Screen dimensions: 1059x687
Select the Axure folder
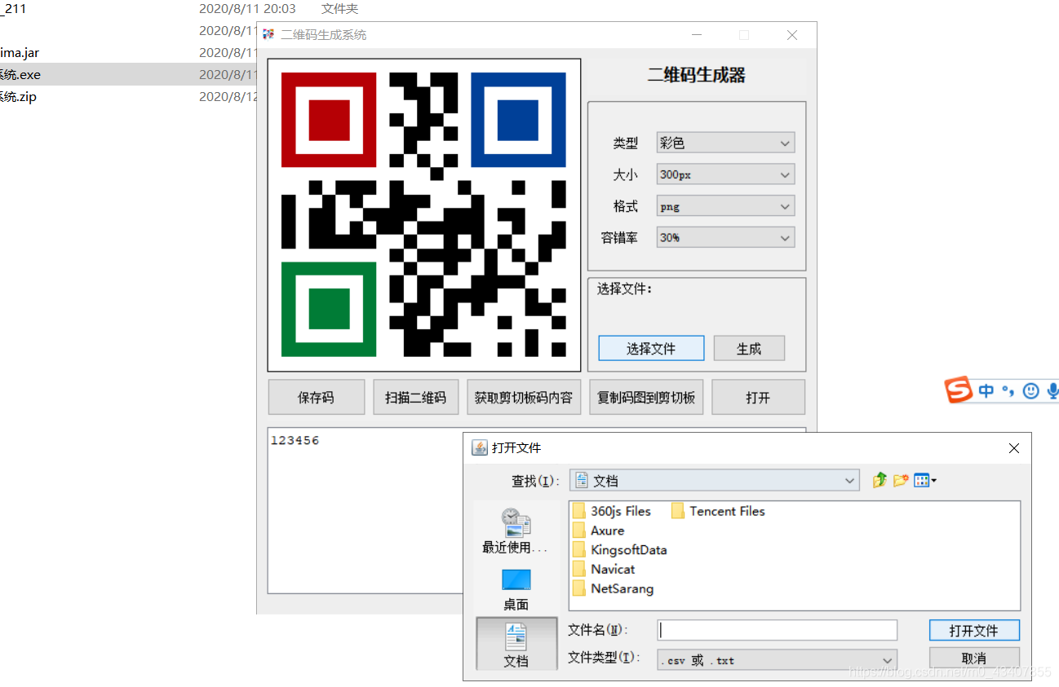point(598,531)
